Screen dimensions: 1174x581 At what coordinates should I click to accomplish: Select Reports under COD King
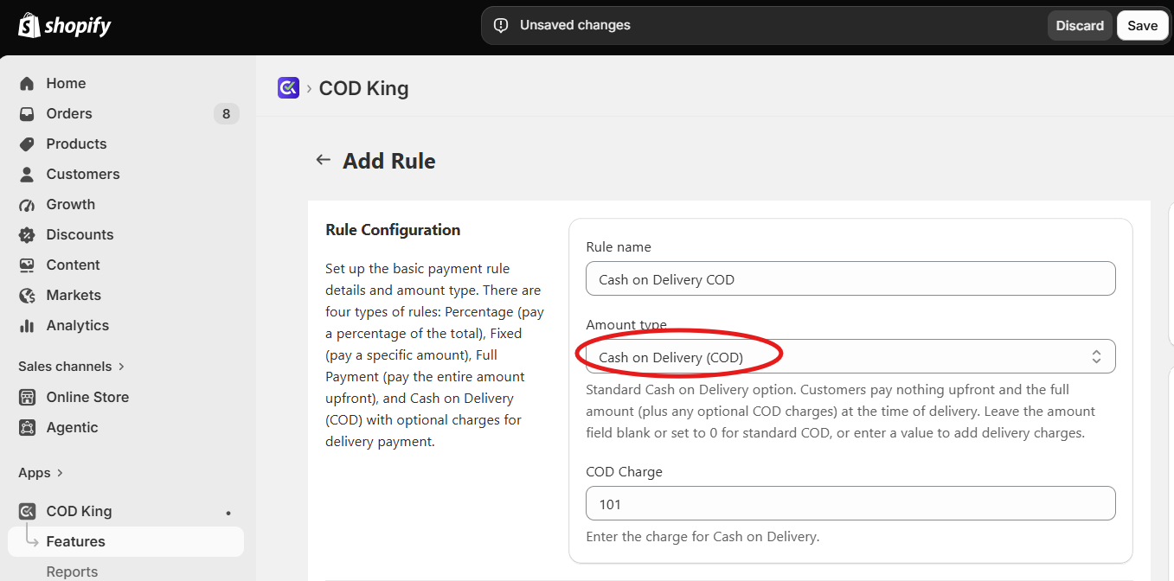(72, 571)
